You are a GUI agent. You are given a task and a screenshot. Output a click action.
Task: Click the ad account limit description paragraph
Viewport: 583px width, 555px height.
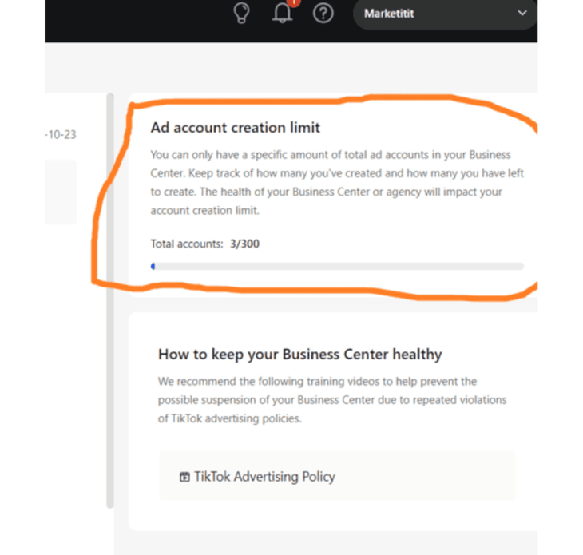click(x=337, y=182)
